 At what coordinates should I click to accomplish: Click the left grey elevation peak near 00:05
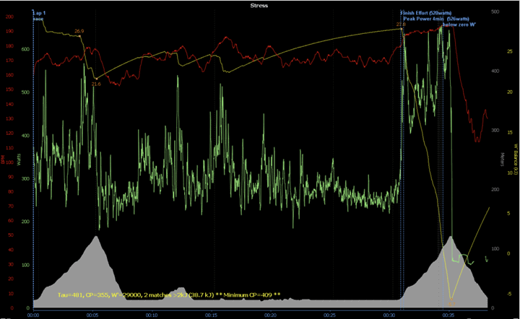point(96,237)
